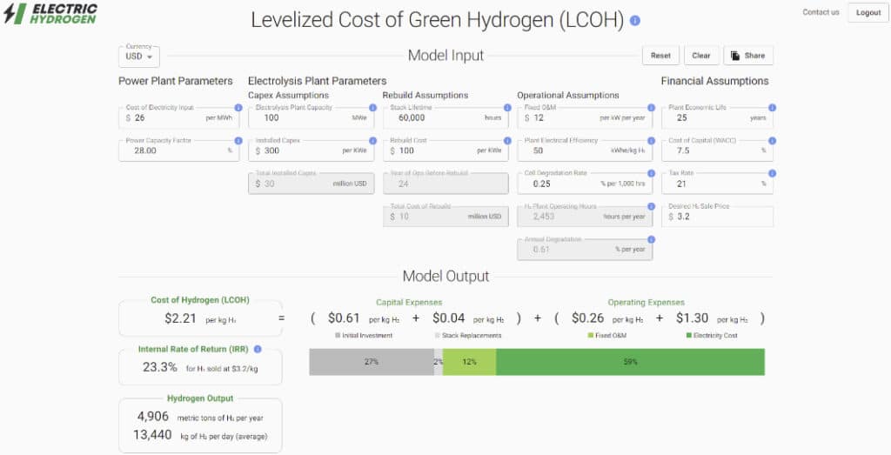The image size is (891, 455).
Task: Click the Reset button
Action: click(661, 56)
